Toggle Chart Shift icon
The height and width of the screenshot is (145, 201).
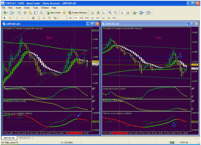point(128,13)
